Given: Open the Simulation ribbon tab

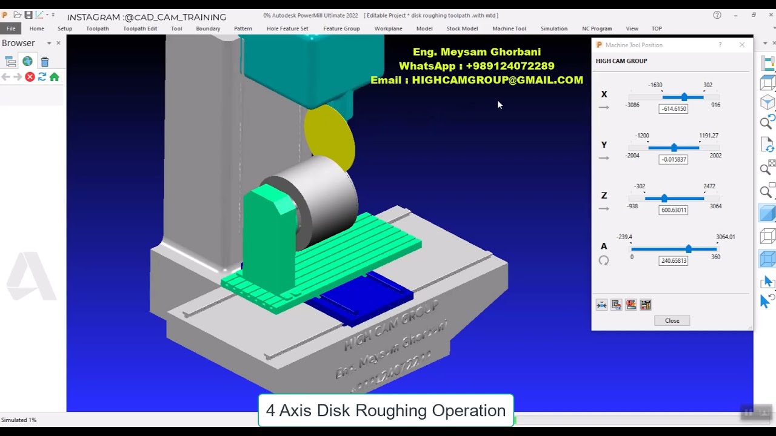Looking at the screenshot, I should tap(554, 28).
